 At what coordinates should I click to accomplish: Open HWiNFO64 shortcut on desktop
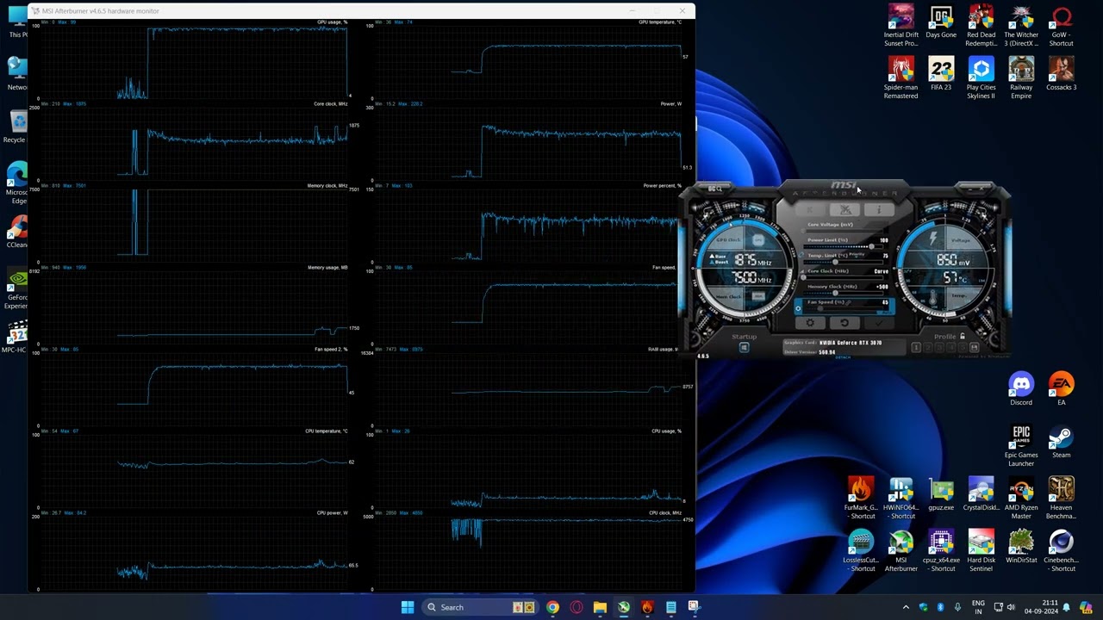pos(900,499)
